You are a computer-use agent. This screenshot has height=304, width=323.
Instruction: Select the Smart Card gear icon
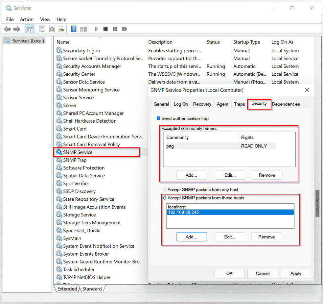tap(59, 129)
